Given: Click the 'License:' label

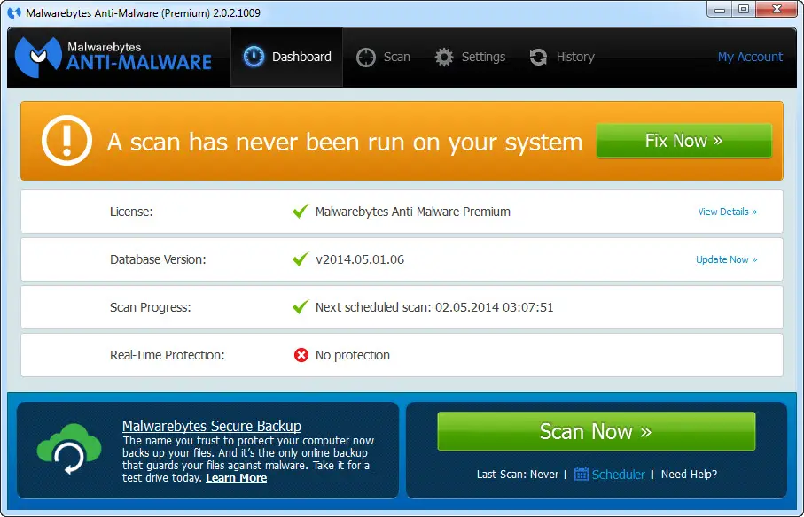Looking at the screenshot, I should click(x=131, y=212).
